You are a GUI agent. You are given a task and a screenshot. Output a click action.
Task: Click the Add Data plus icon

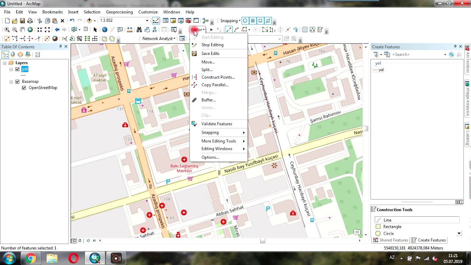pyautogui.click(x=89, y=21)
